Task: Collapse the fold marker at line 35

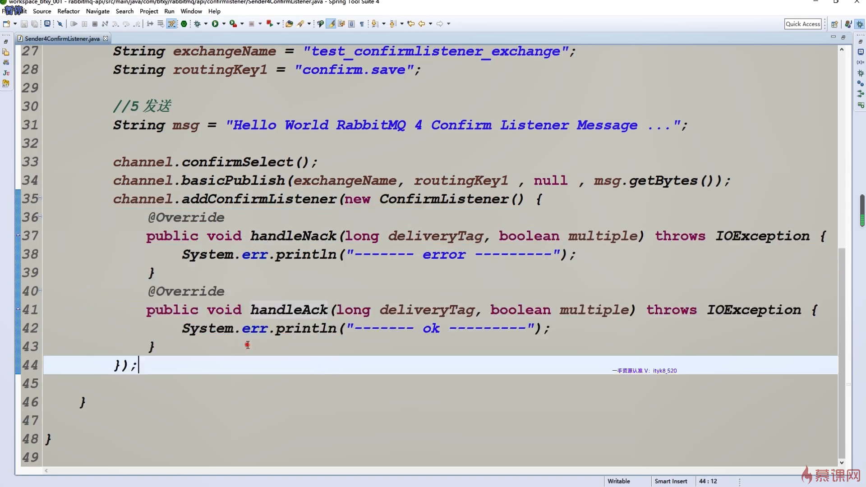Action: (x=40, y=198)
